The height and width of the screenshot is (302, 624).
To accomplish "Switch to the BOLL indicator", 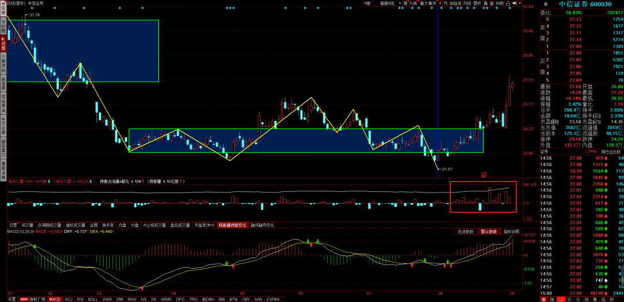I will tap(92, 299).
